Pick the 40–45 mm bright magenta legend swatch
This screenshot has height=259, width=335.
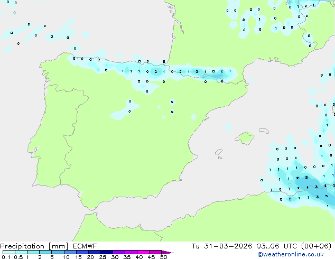pyautogui.click(x=143, y=252)
